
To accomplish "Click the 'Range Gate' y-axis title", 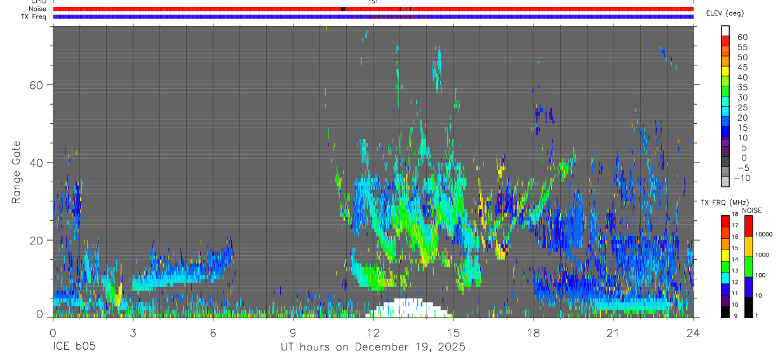I will click(x=17, y=173).
